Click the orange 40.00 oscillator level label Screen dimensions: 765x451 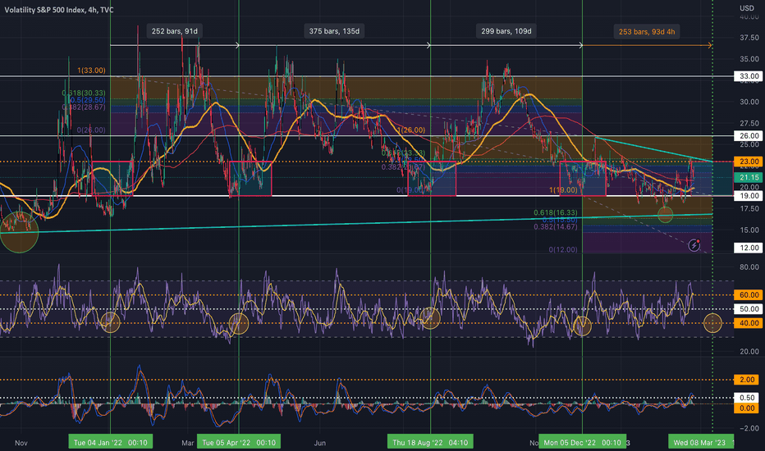(x=749, y=323)
